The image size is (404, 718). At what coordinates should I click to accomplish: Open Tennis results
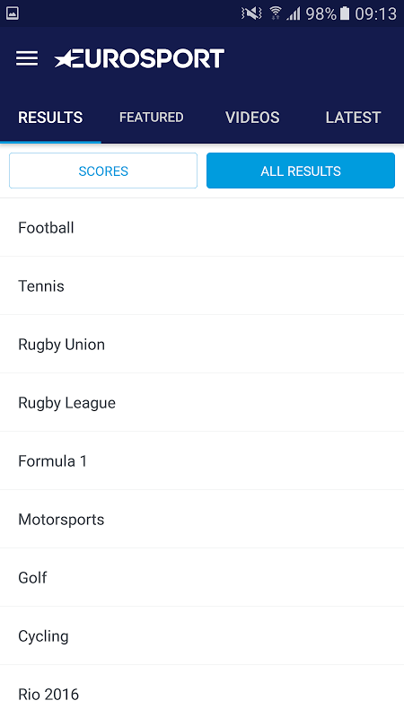pyautogui.click(x=202, y=285)
